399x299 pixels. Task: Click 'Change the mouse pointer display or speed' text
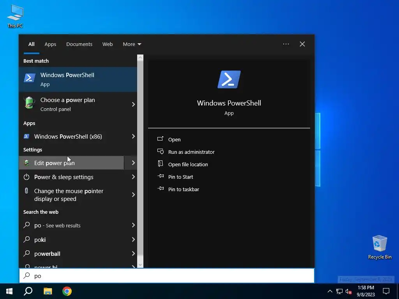69,195
